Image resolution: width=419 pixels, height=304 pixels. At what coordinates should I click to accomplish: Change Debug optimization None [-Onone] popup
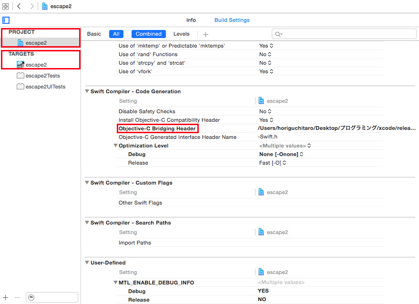pos(281,154)
